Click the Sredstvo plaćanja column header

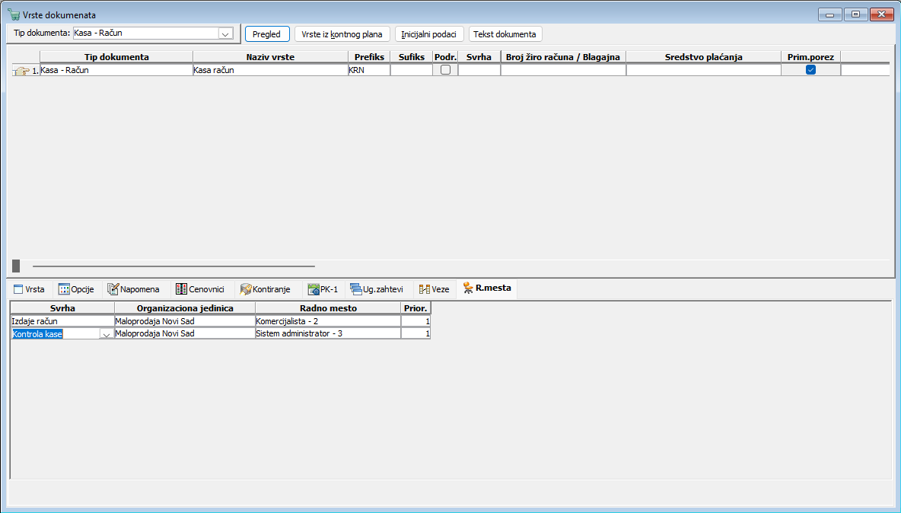click(703, 57)
